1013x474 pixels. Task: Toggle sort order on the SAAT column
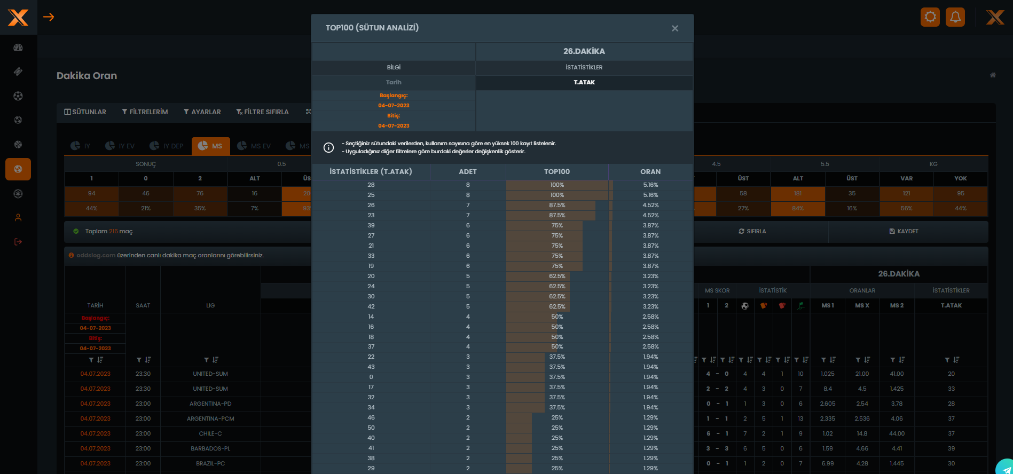coord(148,360)
